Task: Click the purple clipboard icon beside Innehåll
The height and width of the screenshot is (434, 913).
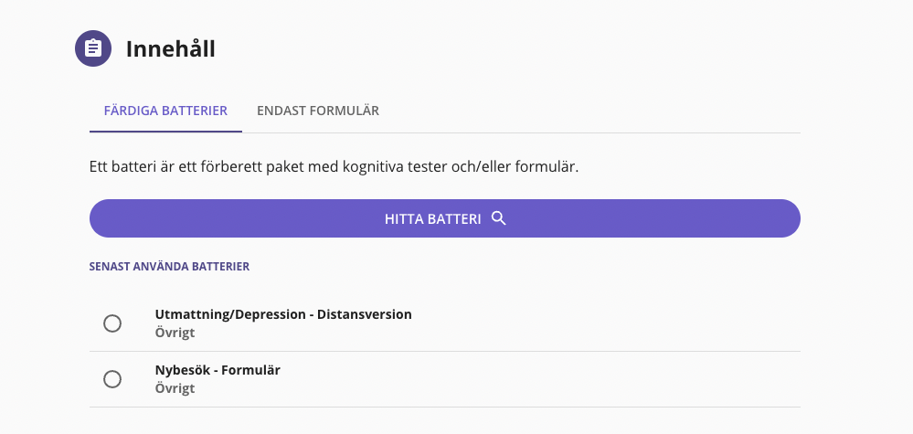Action: click(92, 48)
